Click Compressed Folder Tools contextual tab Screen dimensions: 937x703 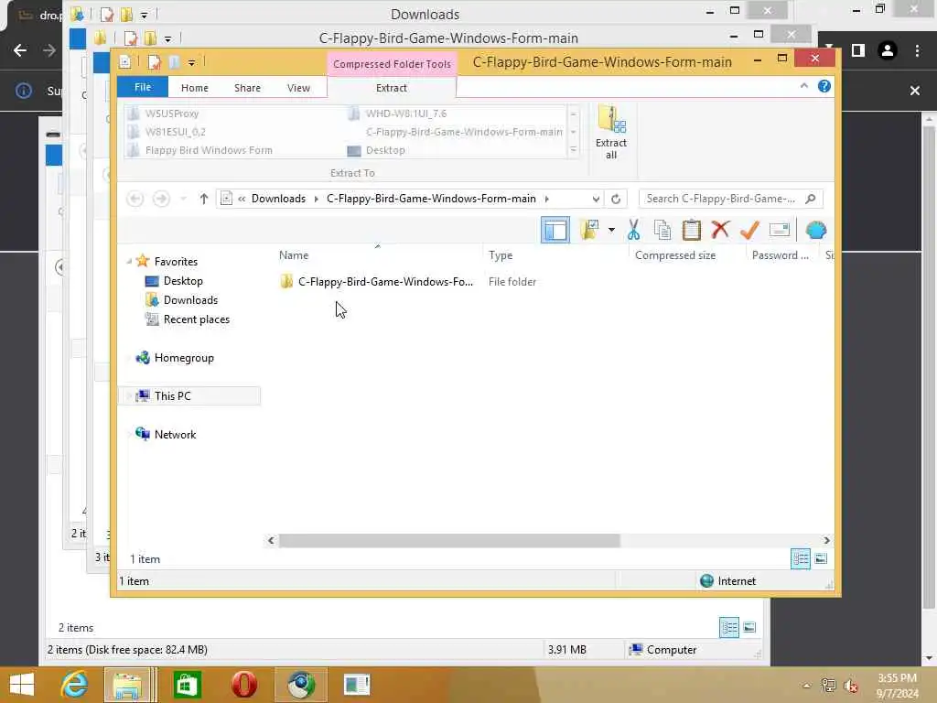392,64
